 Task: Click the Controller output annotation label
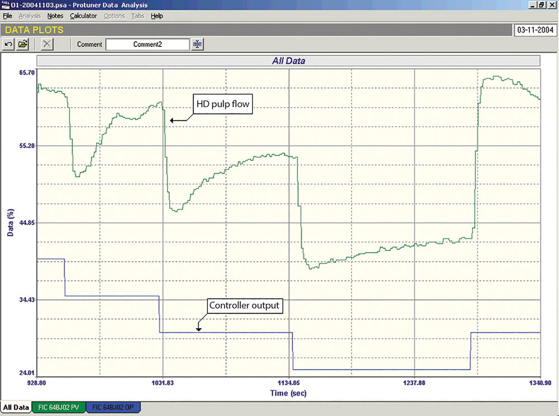coord(243,306)
